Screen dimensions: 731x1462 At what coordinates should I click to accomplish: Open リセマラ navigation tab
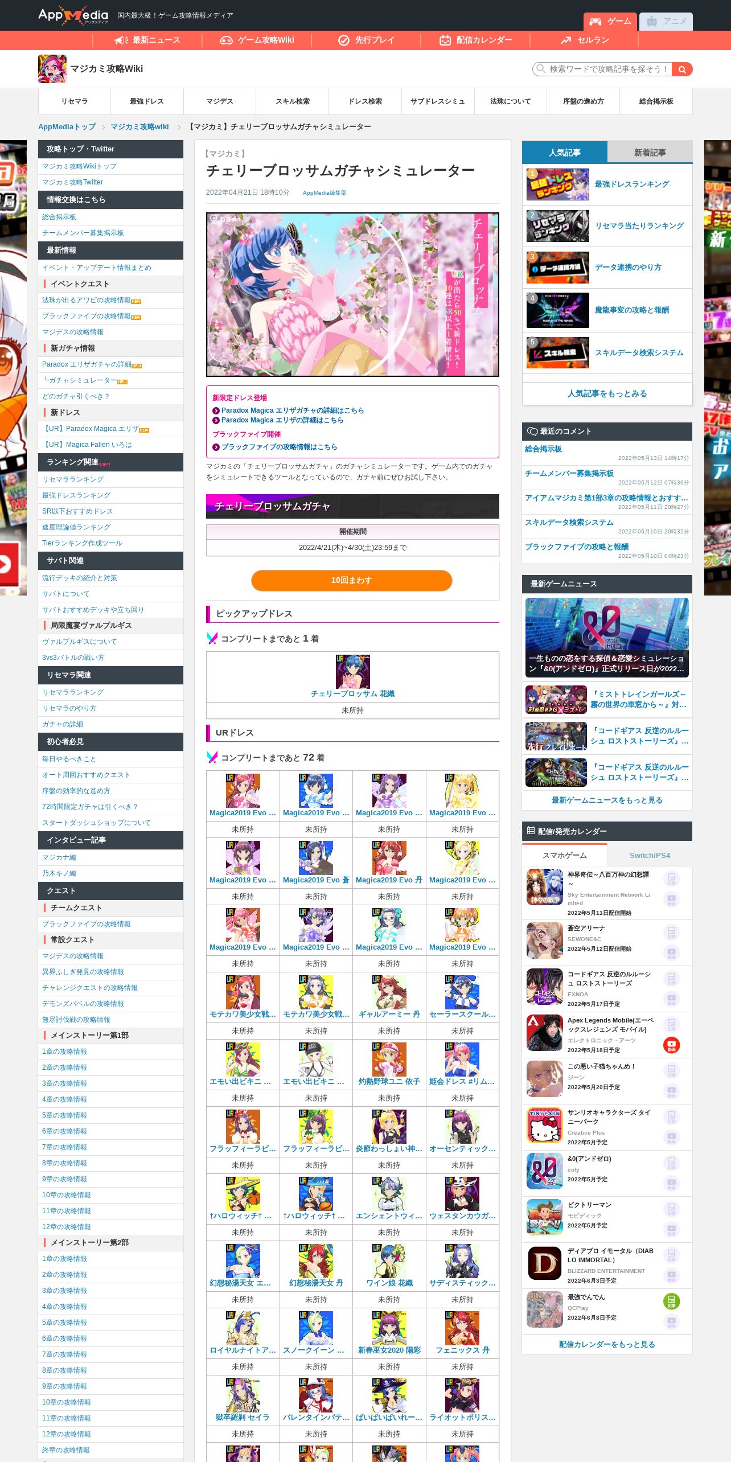pos(75,101)
